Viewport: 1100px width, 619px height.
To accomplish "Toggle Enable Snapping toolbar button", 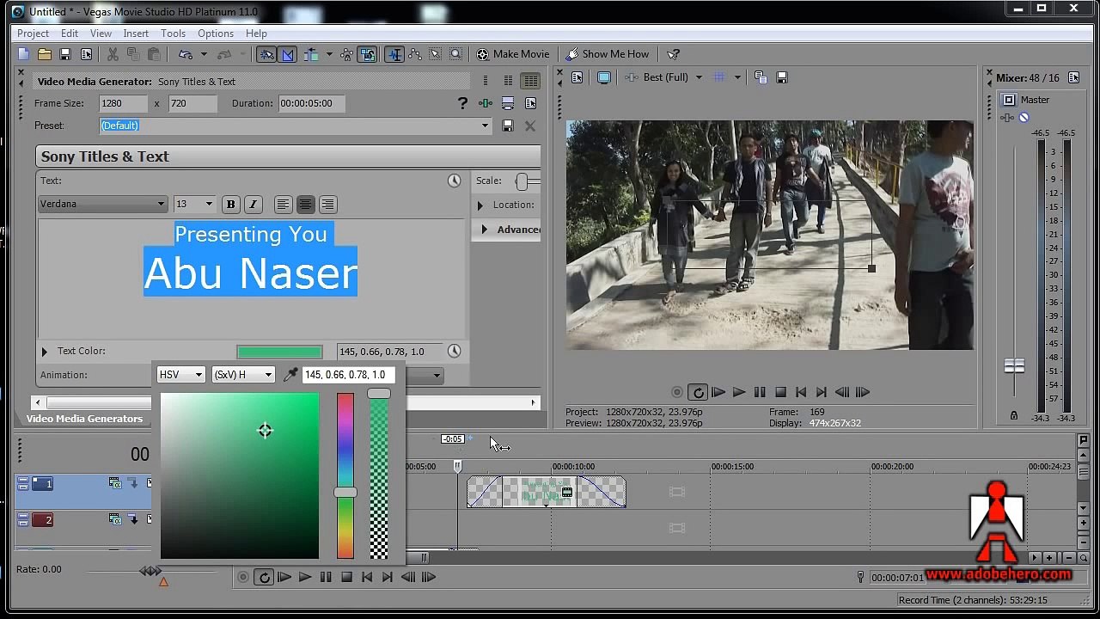I will [x=266, y=54].
